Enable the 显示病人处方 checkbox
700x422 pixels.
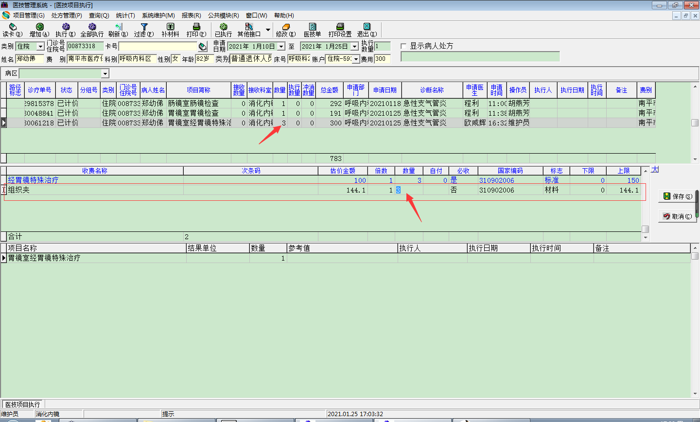tap(403, 46)
